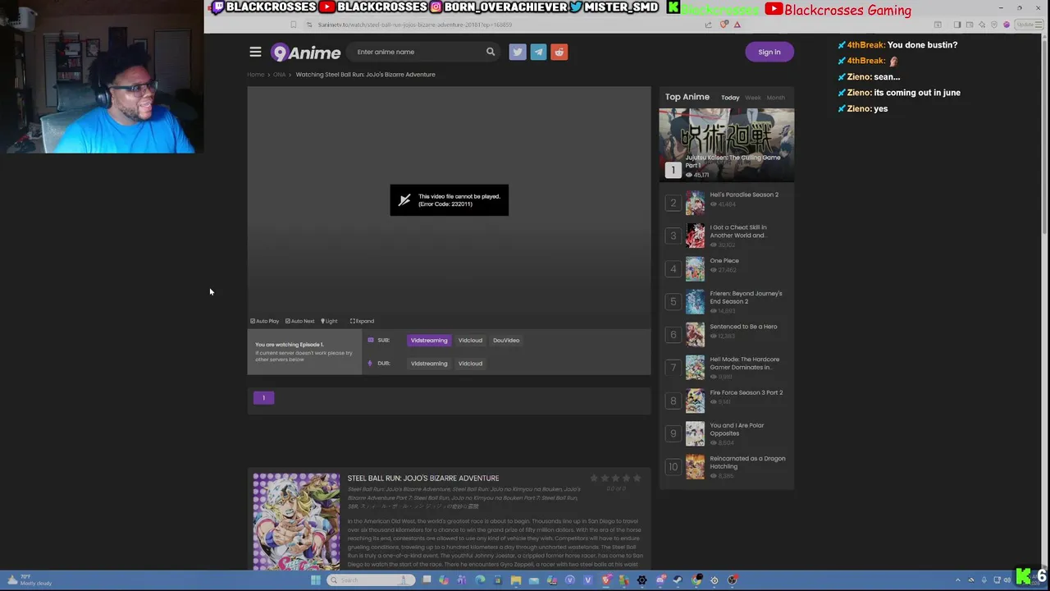This screenshot has height=591, width=1050.
Task: Open Fire Force Season 3 Part 2
Action: [746, 392]
